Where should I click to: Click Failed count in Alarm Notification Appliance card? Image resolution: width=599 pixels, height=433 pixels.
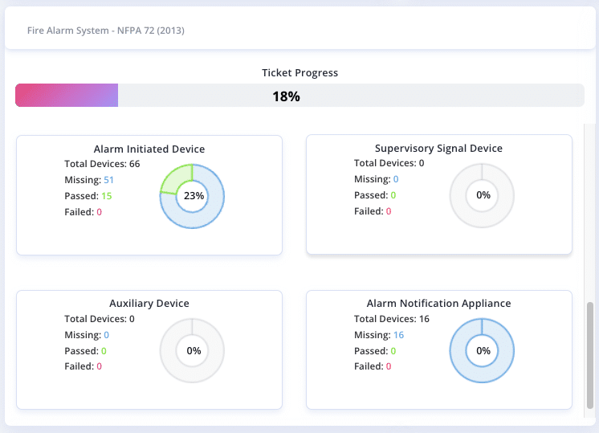click(389, 366)
